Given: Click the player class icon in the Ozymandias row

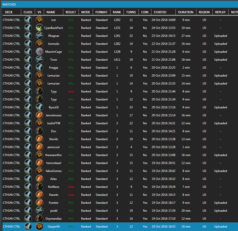Looking at the screenshot, I should (x=28, y=219).
